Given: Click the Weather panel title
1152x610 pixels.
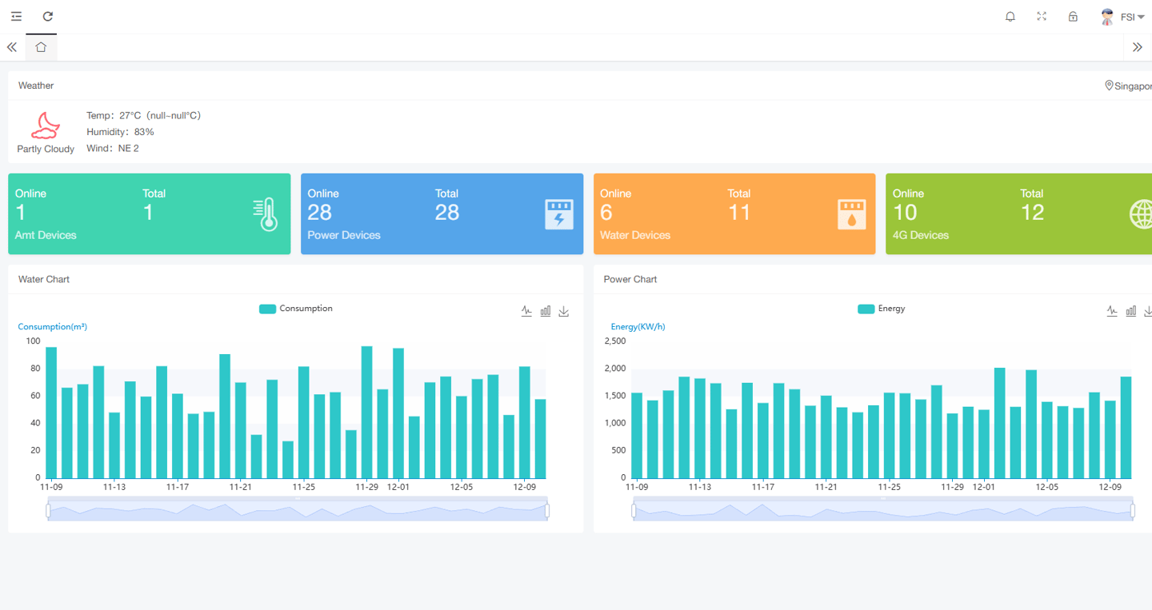Looking at the screenshot, I should click(36, 86).
